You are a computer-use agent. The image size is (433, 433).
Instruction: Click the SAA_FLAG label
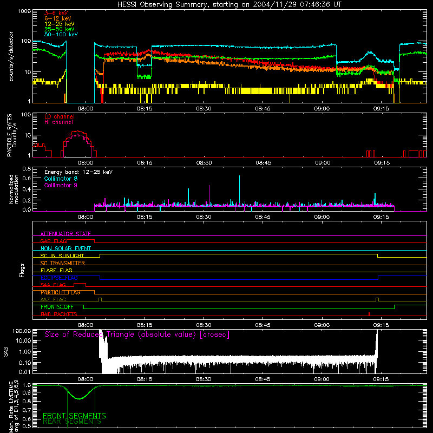tap(53, 285)
